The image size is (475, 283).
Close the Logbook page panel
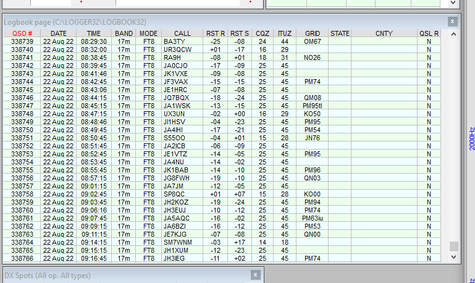pyautogui.click(x=452, y=22)
